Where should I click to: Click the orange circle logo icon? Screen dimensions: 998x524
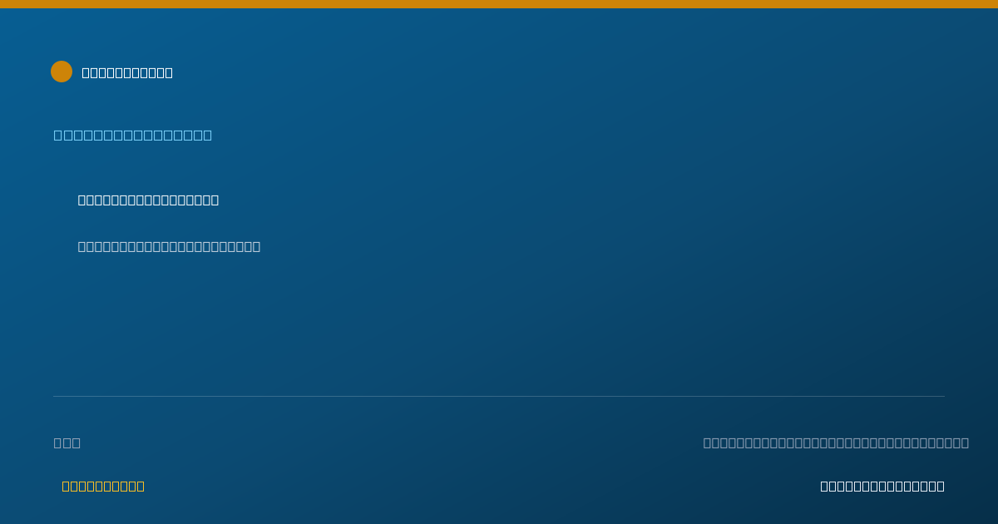[62, 72]
